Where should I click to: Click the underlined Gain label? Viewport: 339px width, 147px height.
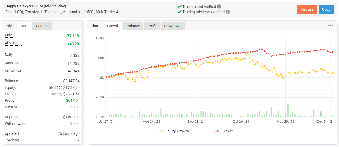point(9,35)
